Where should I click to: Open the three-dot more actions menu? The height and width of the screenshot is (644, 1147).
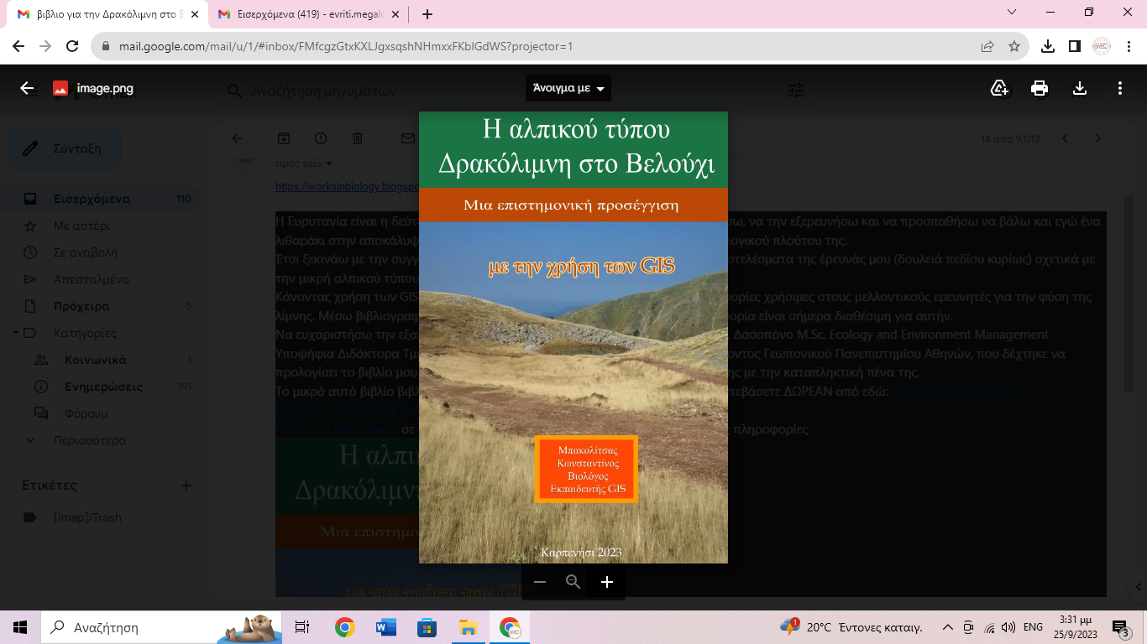1120,88
